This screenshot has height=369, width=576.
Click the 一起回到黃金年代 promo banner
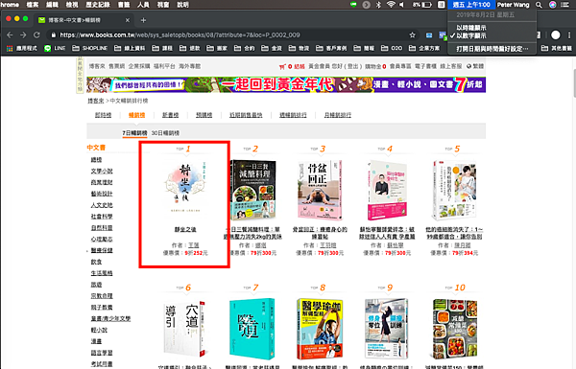point(286,84)
